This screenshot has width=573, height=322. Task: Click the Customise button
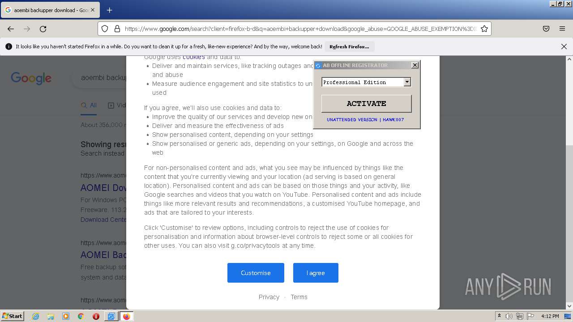[x=256, y=273]
